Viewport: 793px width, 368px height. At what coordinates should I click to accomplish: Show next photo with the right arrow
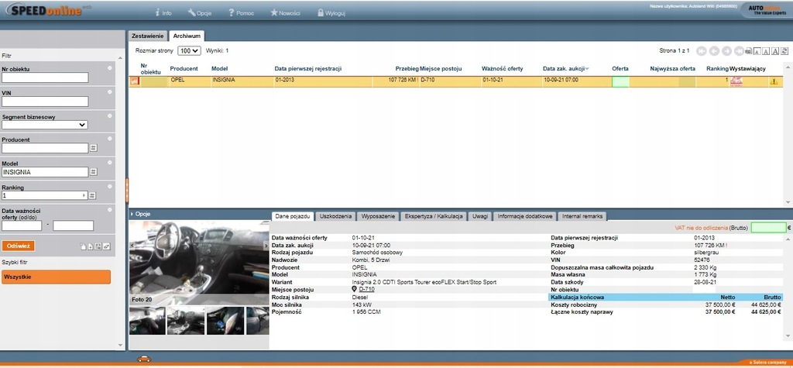pyautogui.click(x=266, y=246)
